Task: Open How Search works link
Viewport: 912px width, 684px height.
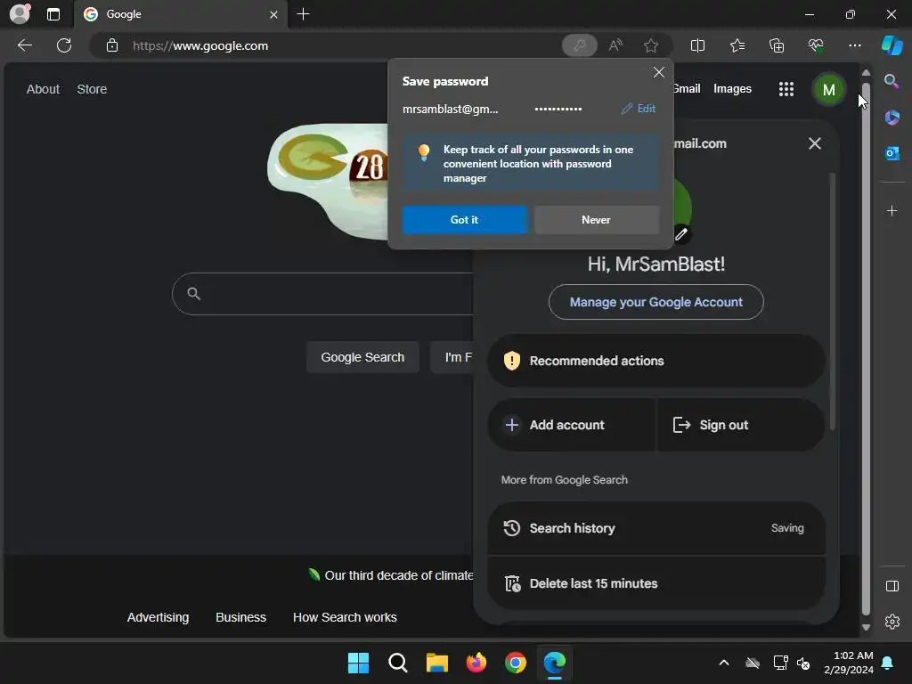Action: (x=345, y=617)
